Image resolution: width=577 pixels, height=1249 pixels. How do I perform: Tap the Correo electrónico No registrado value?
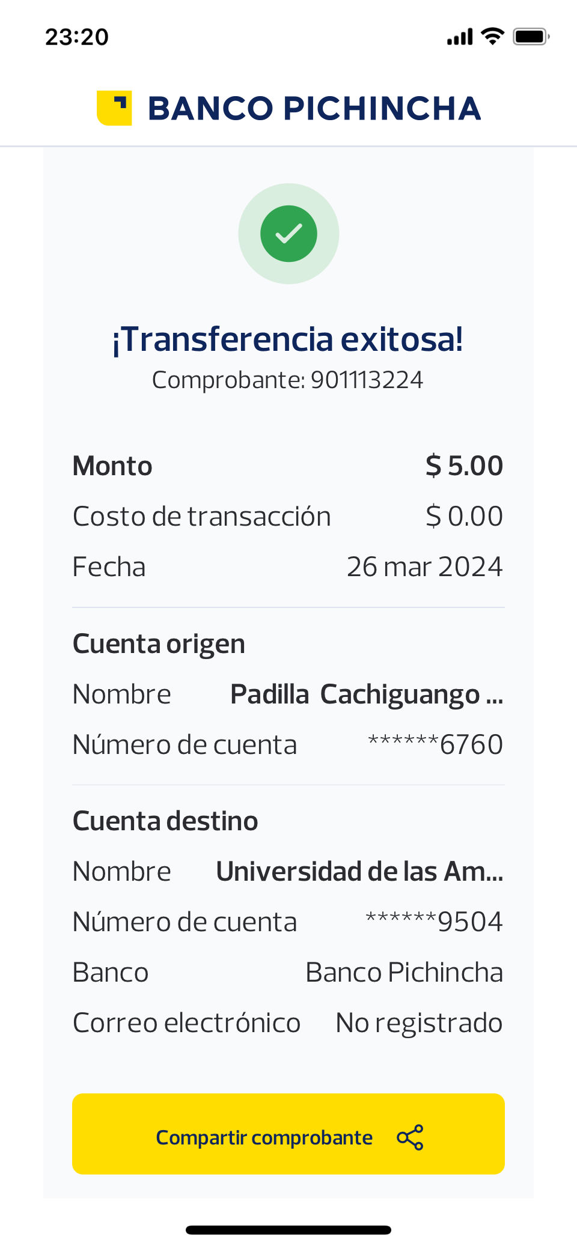coord(419,1023)
